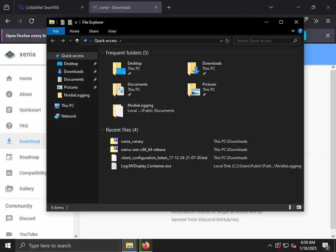The width and height of the screenshot is (336, 252).
Task: Switch to large icons view layout icon
Action: click(x=299, y=207)
